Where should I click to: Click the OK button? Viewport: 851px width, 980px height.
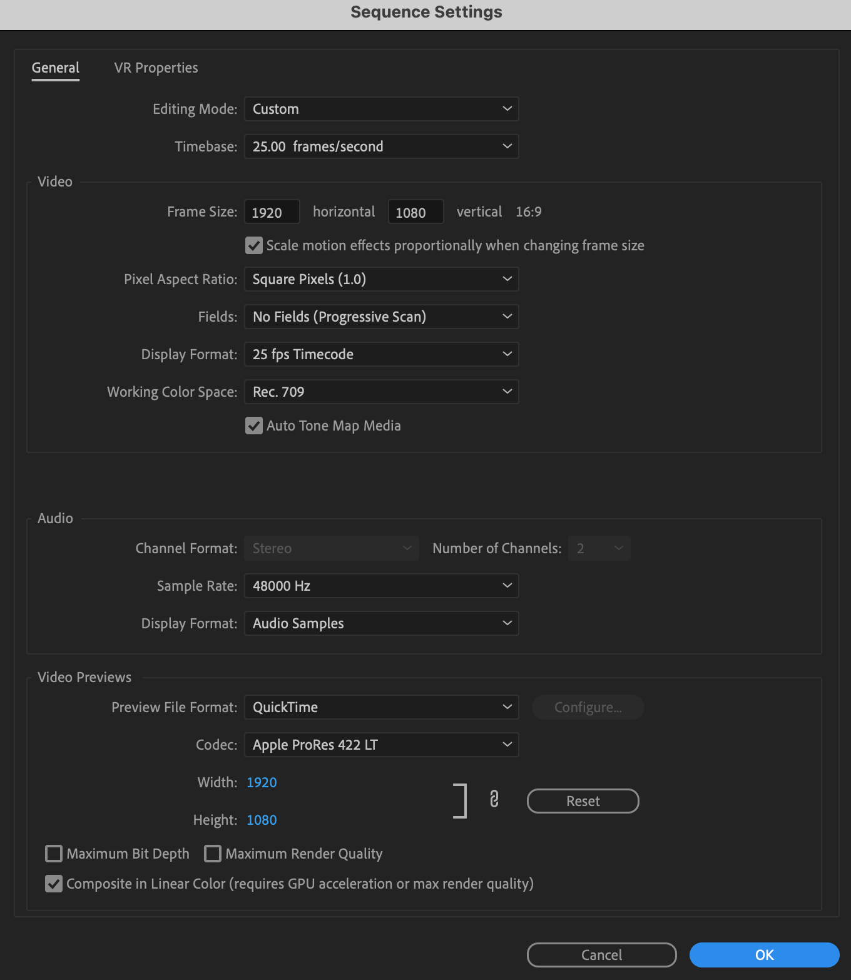(x=763, y=955)
